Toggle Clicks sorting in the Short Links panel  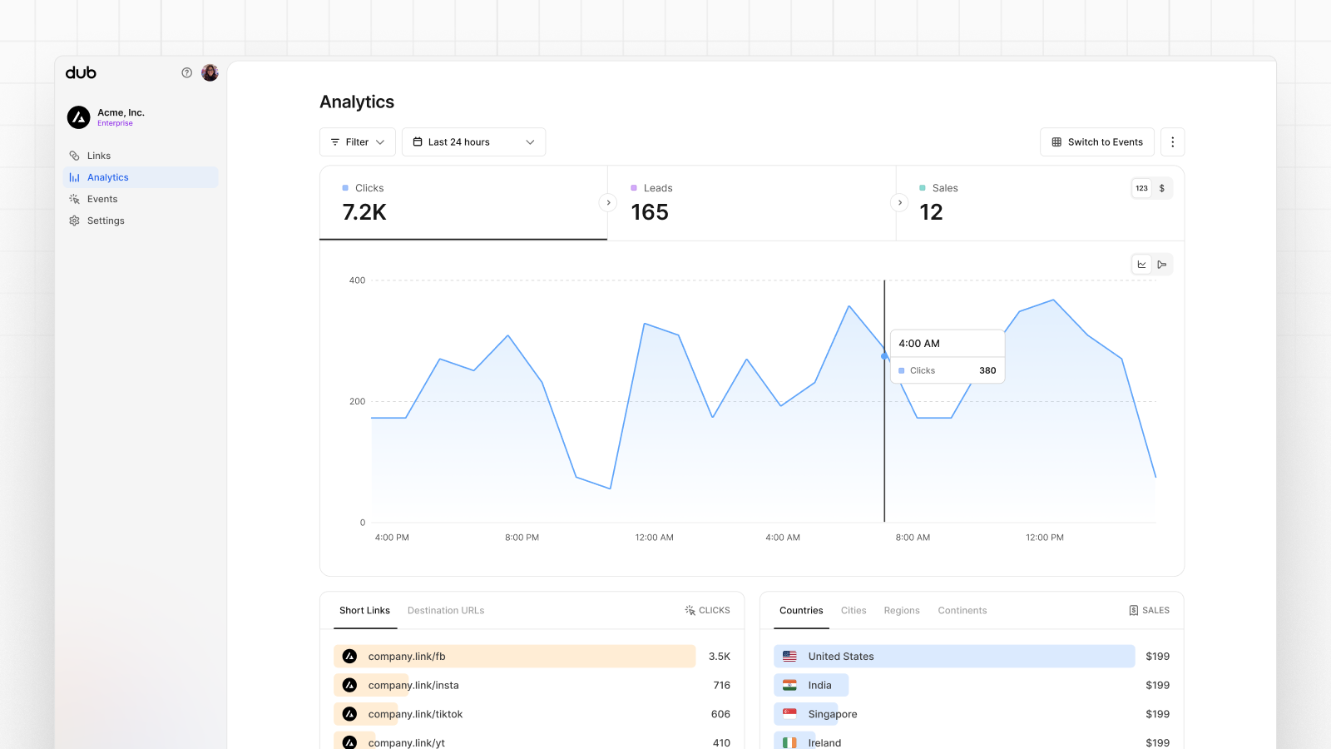[708, 610]
